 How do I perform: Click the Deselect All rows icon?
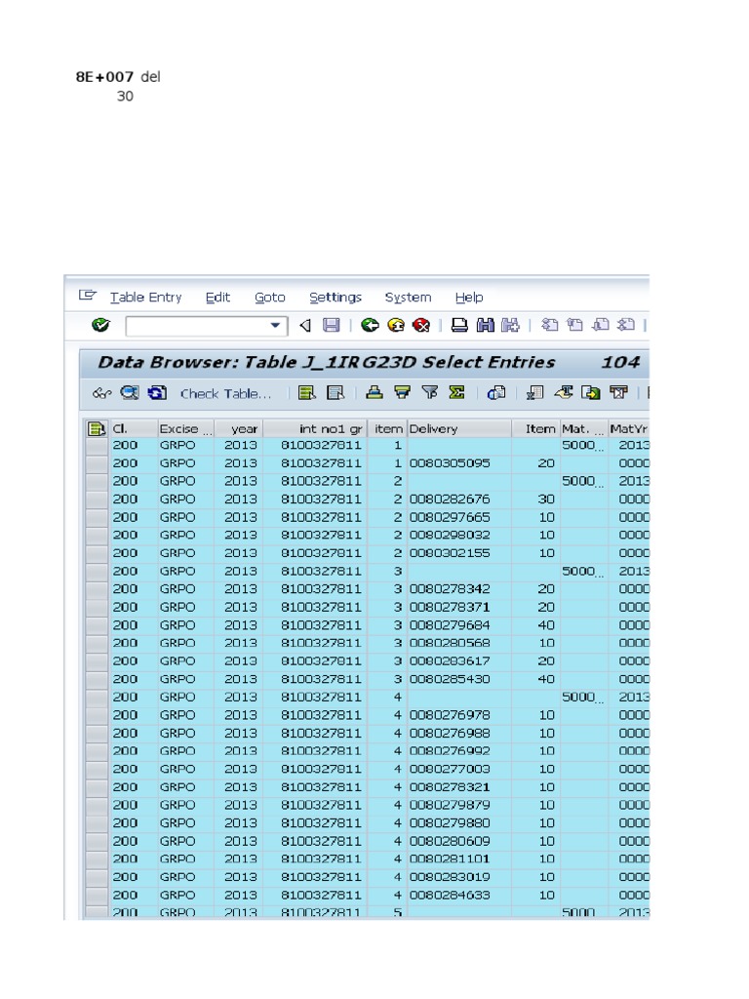click(x=335, y=393)
